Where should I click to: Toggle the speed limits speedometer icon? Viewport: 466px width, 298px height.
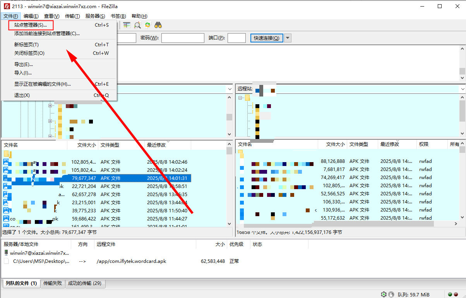tap(391, 295)
